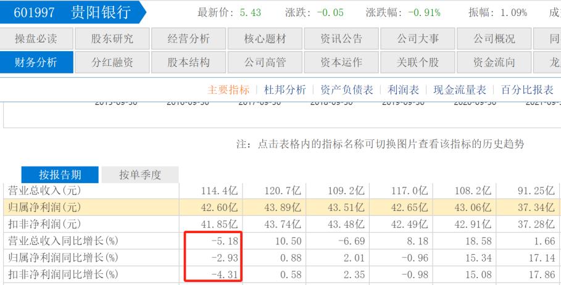Open the 公司概况 tab

pyautogui.click(x=494, y=39)
